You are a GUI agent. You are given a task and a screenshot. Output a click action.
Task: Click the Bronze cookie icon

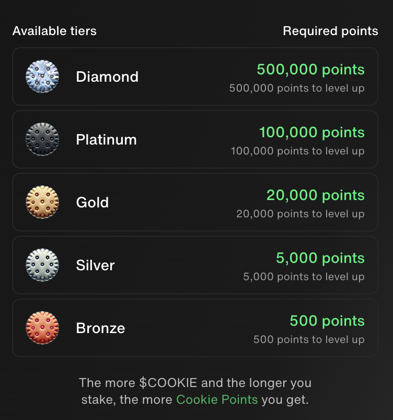[42, 328]
